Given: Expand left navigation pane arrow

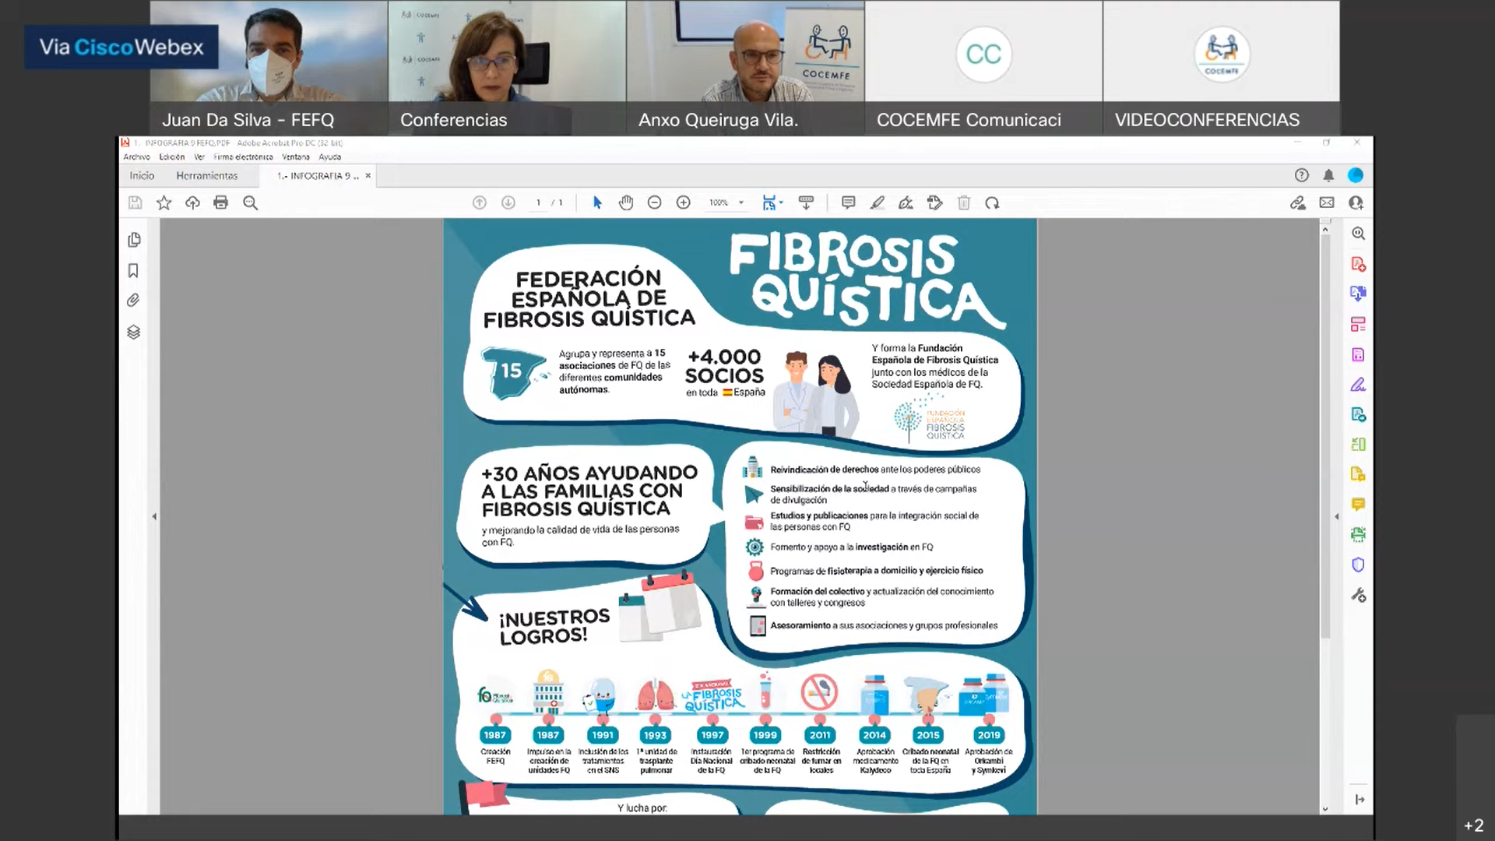Looking at the screenshot, I should tap(154, 516).
